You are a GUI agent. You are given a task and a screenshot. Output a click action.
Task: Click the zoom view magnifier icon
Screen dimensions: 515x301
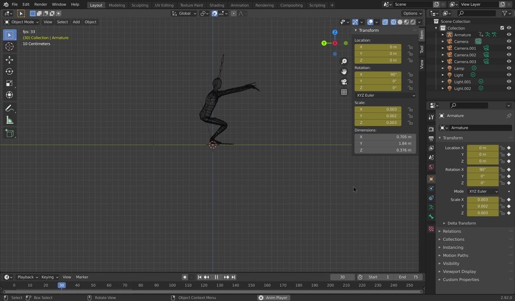[x=344, y=61]
